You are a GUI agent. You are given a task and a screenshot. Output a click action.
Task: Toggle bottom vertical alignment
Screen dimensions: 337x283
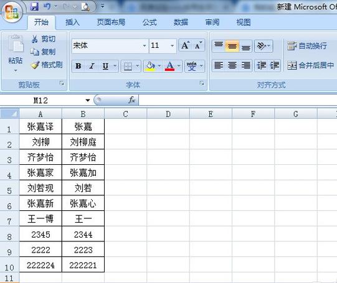(x=245, y=45)
